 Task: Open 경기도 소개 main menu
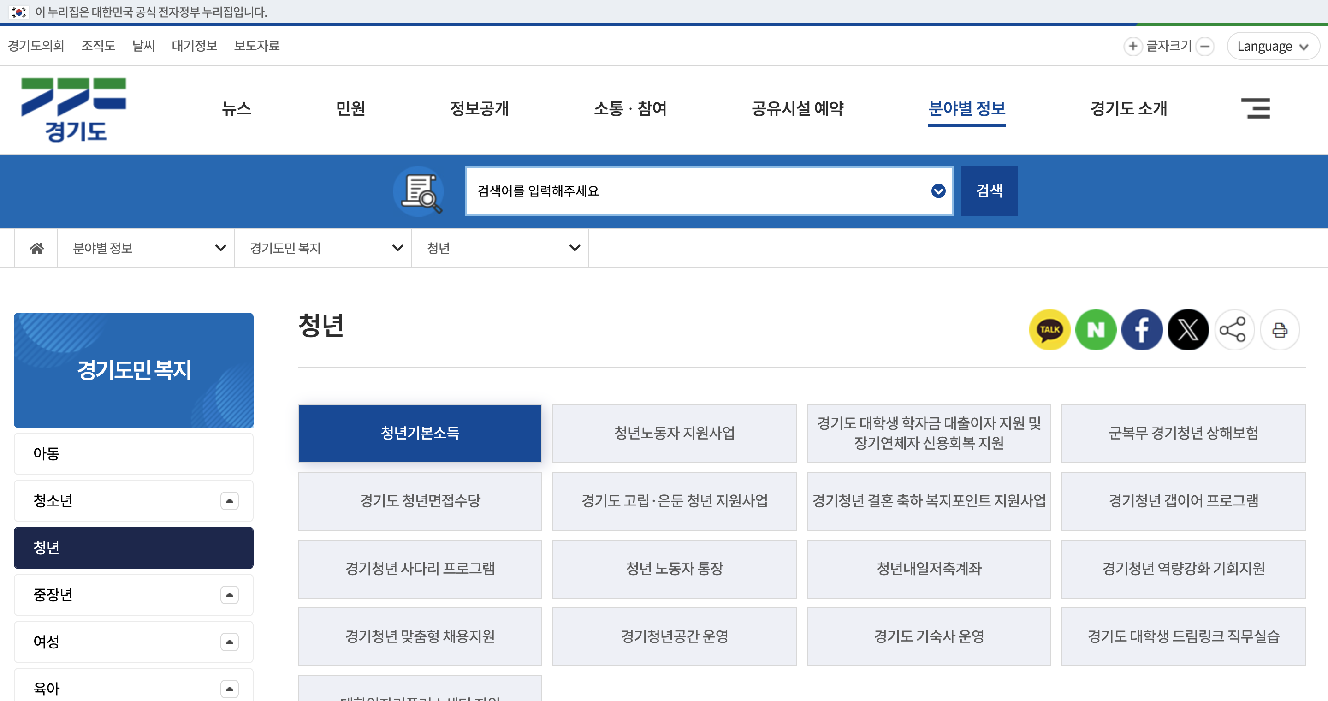1128,109
